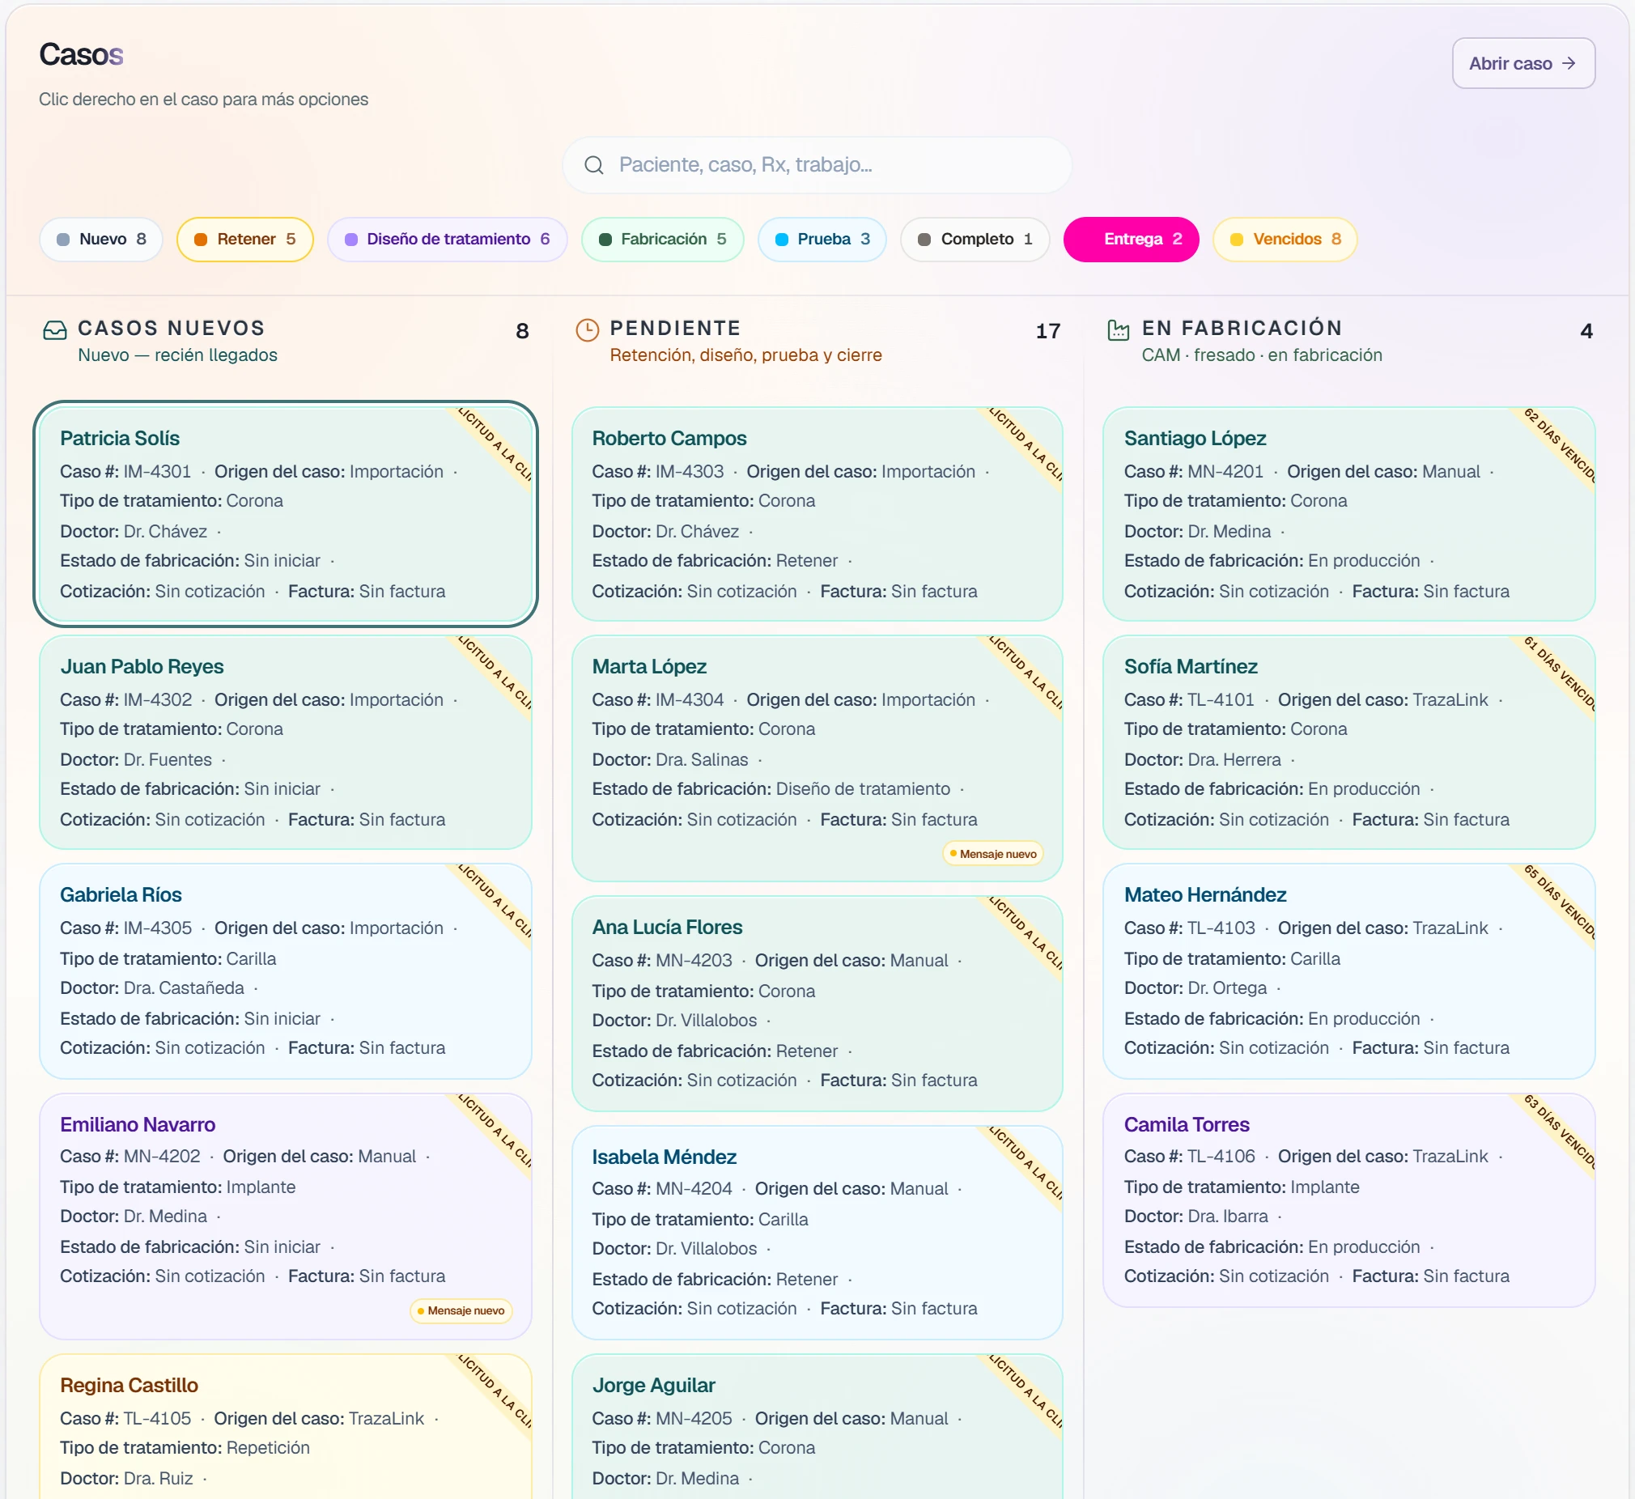Show Vencidos 8 overdue cases

[1285, 240]
